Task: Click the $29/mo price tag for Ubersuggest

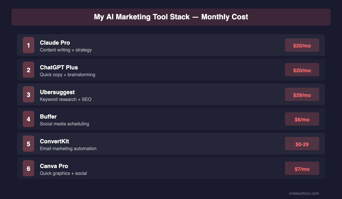Action: coord(302,94)
